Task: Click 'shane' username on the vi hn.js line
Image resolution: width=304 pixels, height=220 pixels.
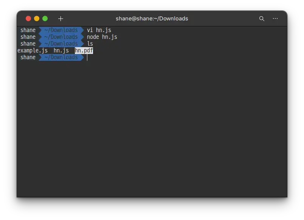Action: (x=28, y=30)
